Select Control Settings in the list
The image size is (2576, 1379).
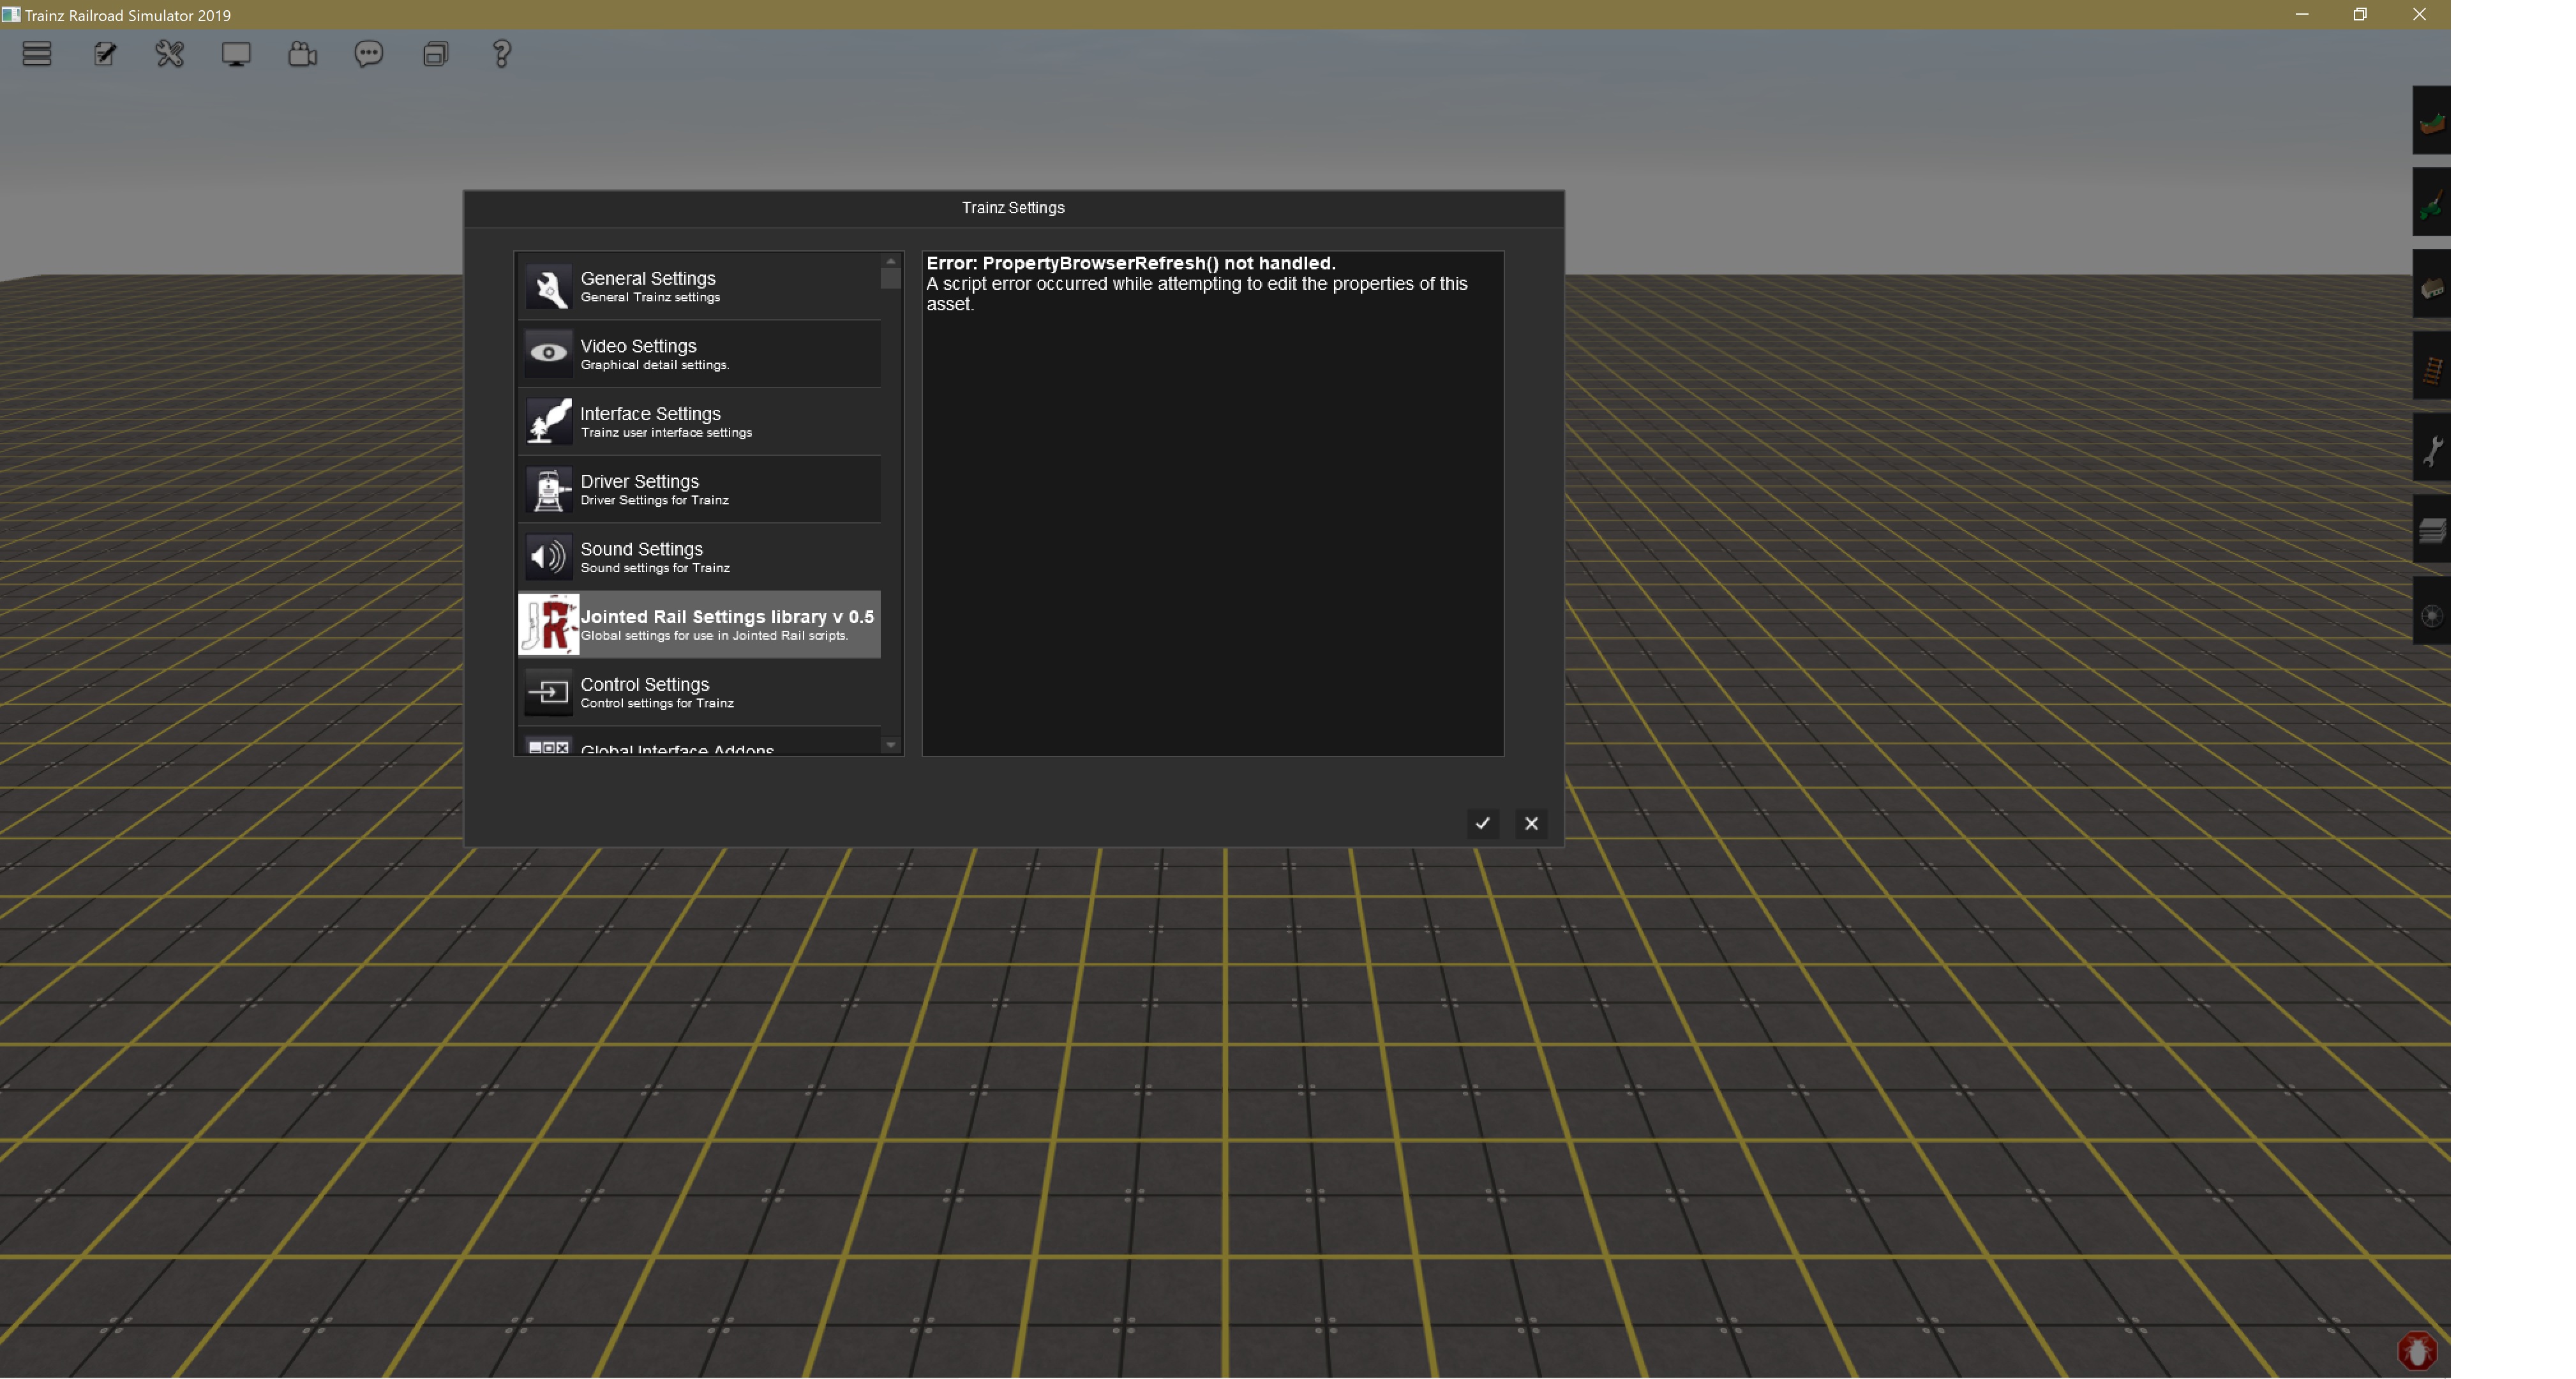(699, 693)
